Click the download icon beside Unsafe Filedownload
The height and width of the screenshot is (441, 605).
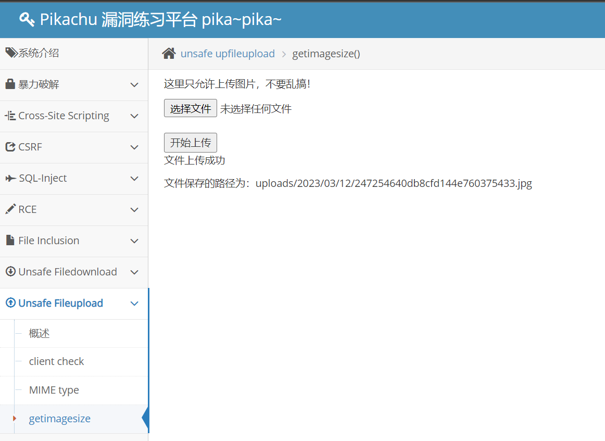point(10,272)
